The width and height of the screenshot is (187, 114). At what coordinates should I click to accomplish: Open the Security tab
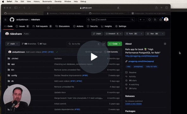pos(92,26)
